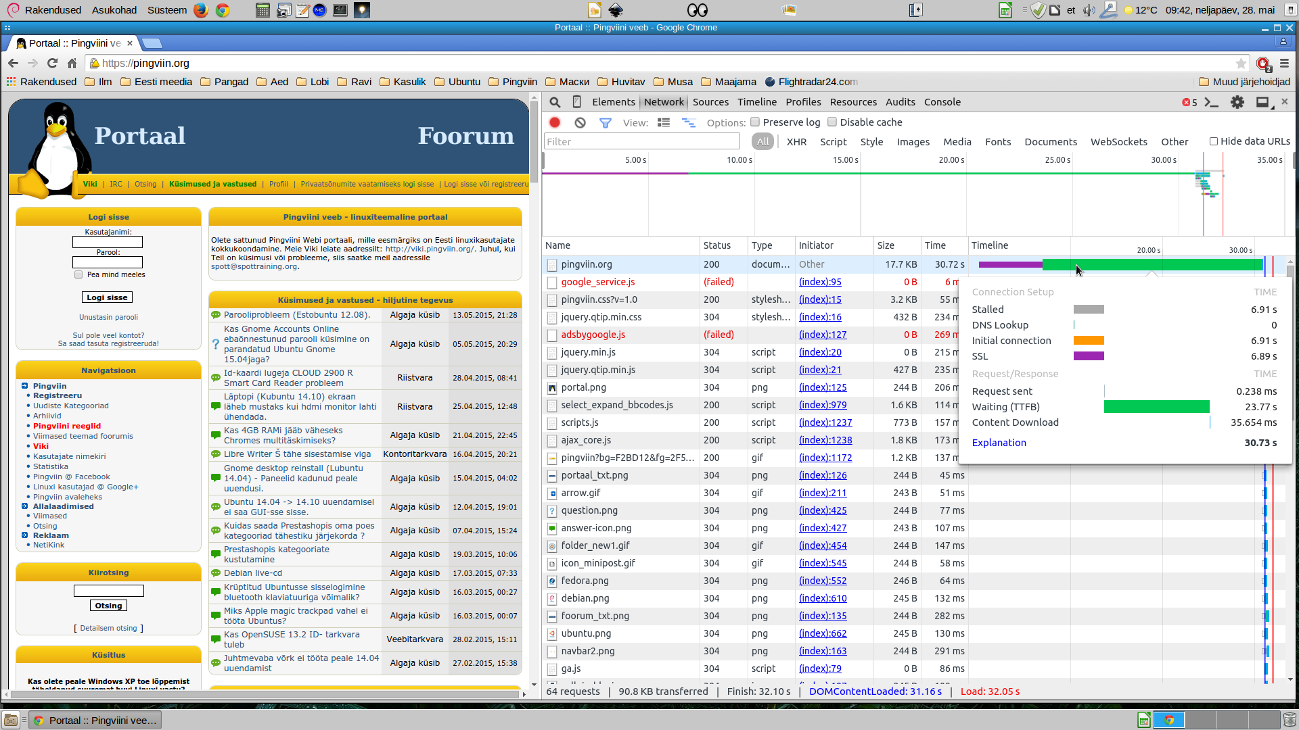Select the All filter toggle
This screenshot has width=1299, height=730.
[762, 141]
